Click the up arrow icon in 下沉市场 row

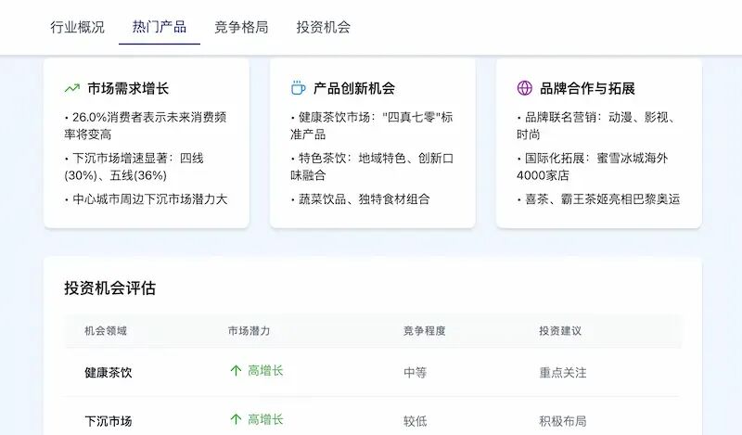point(236,419)
